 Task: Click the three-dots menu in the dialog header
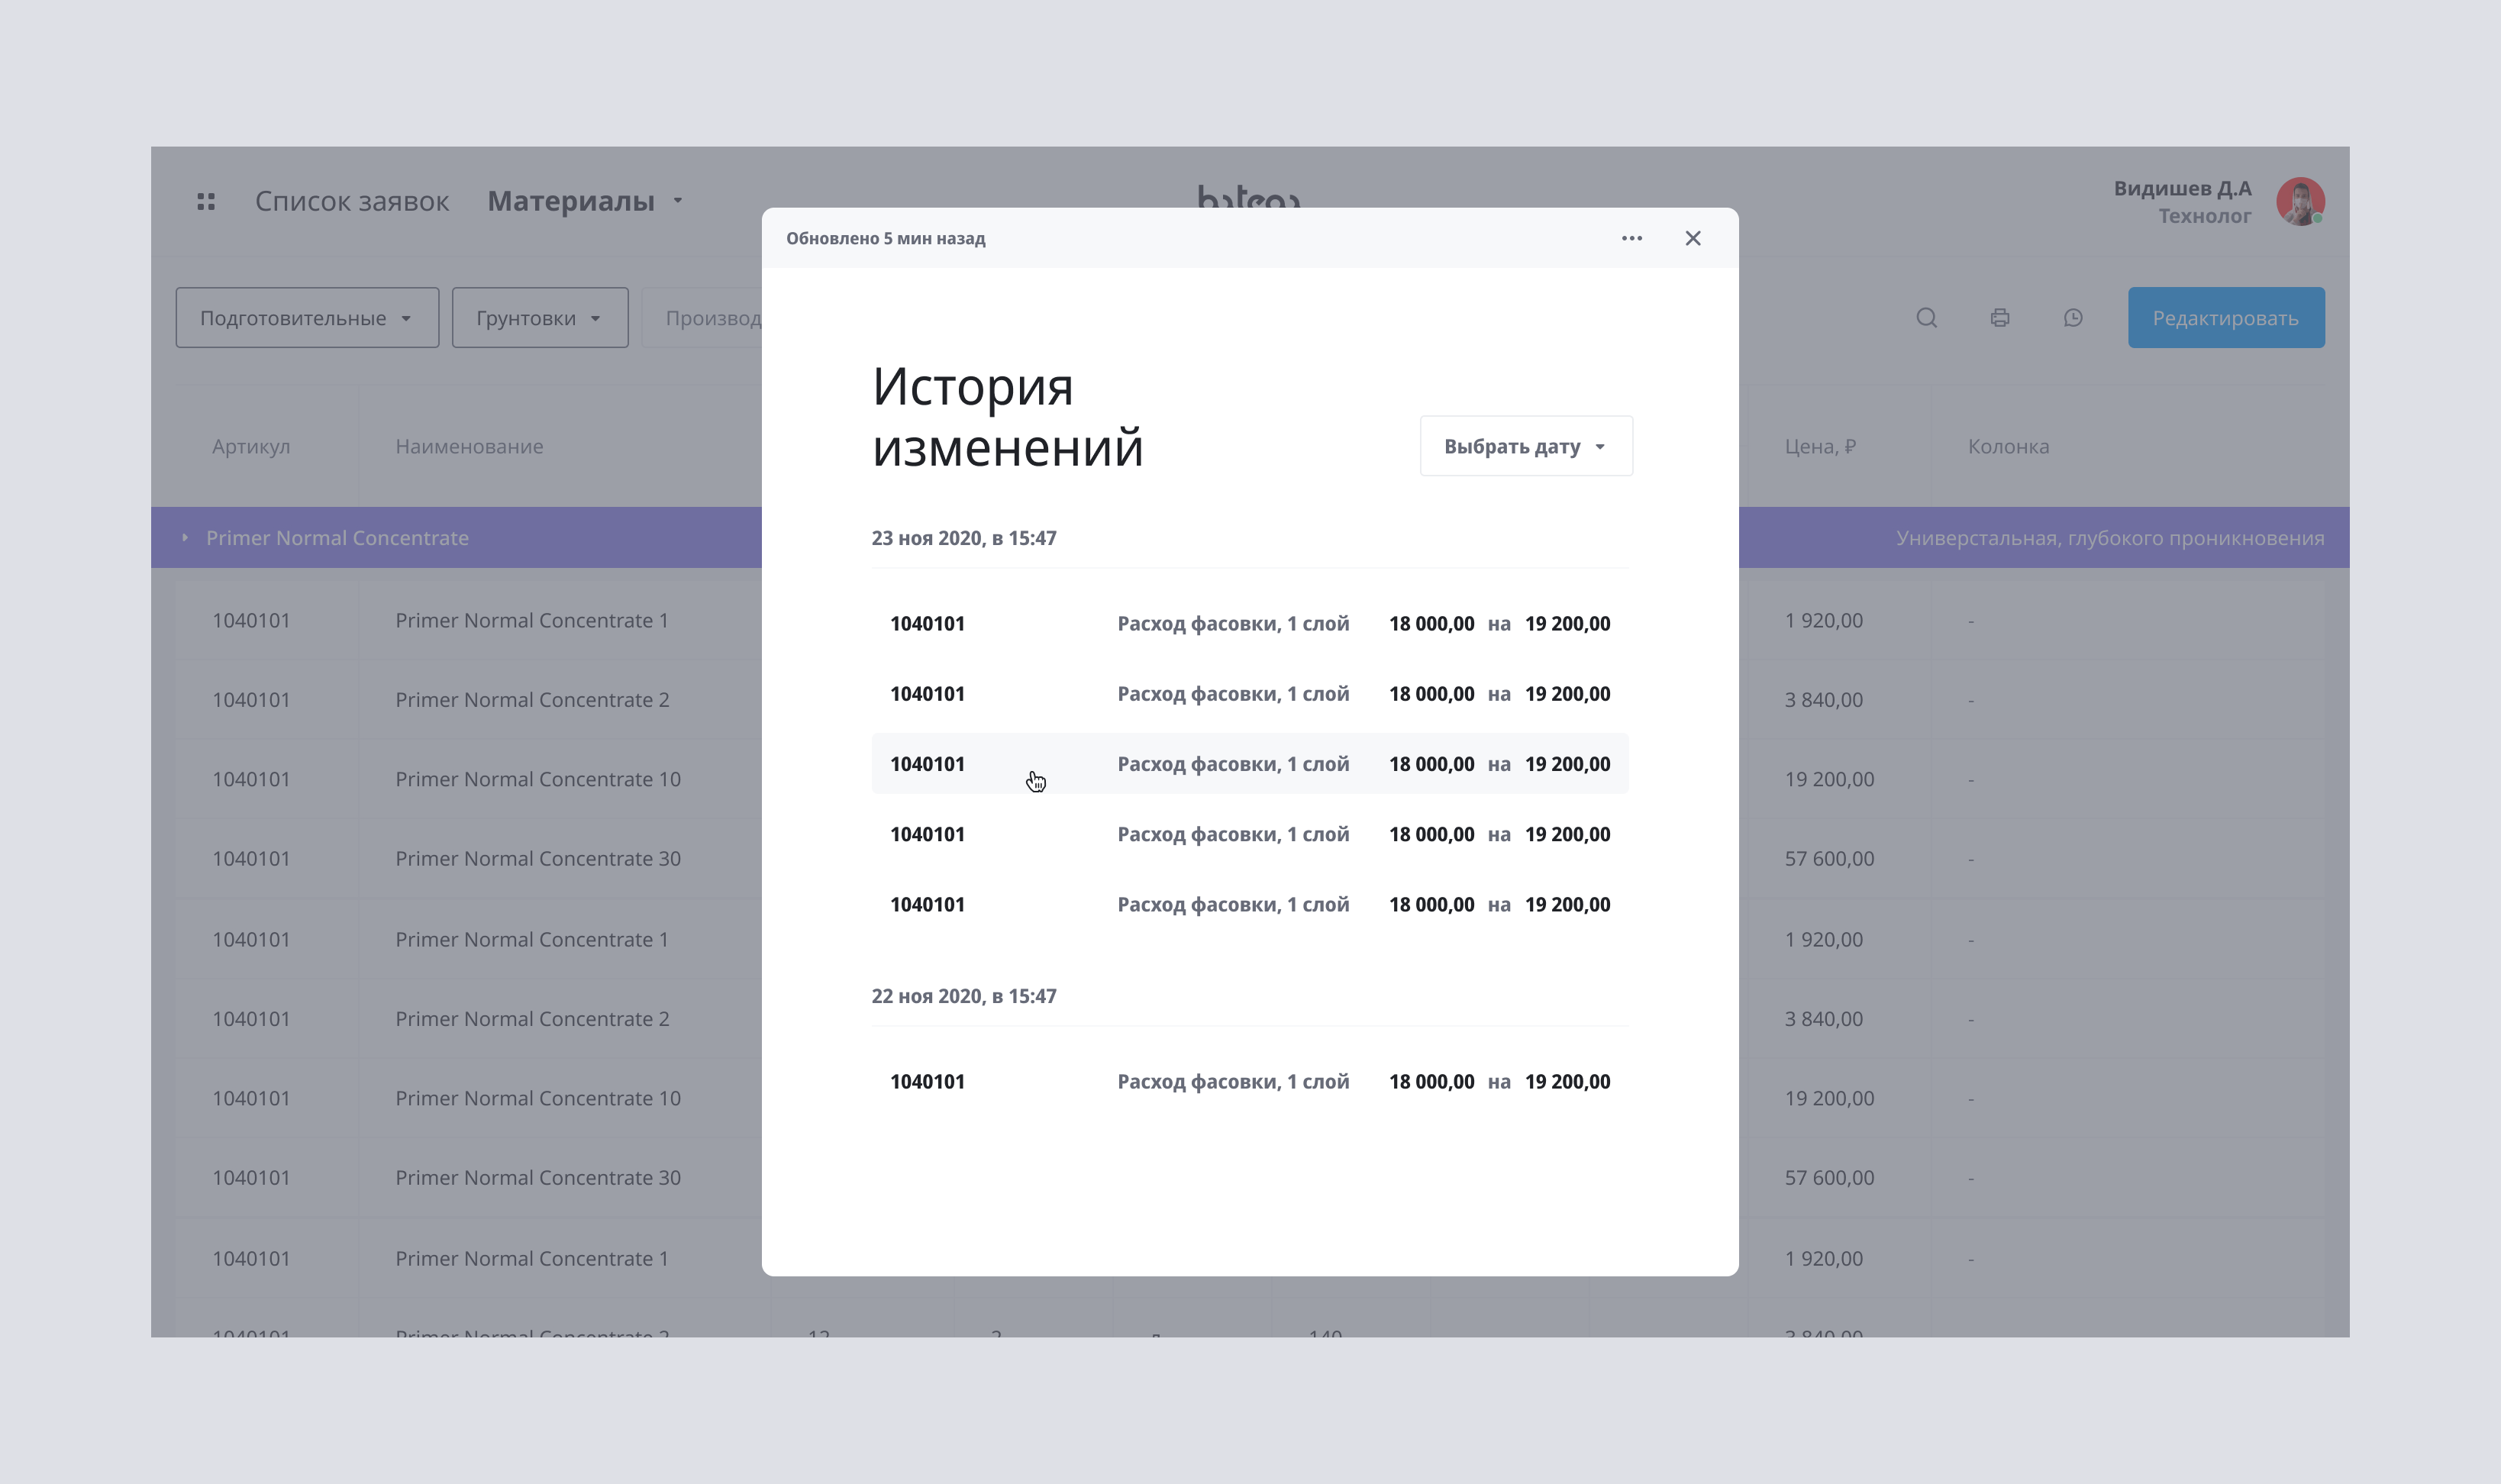[1631, 238]
